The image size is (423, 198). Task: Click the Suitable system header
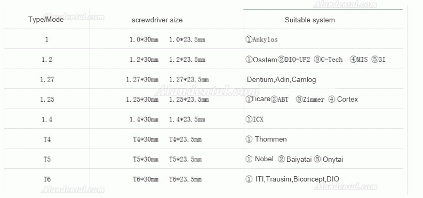(x=310, y=20)
